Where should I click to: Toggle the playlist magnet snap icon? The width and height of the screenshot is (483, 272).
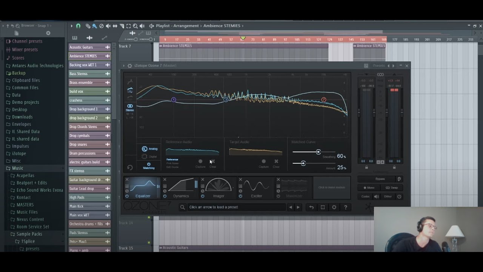pos(78,26)
